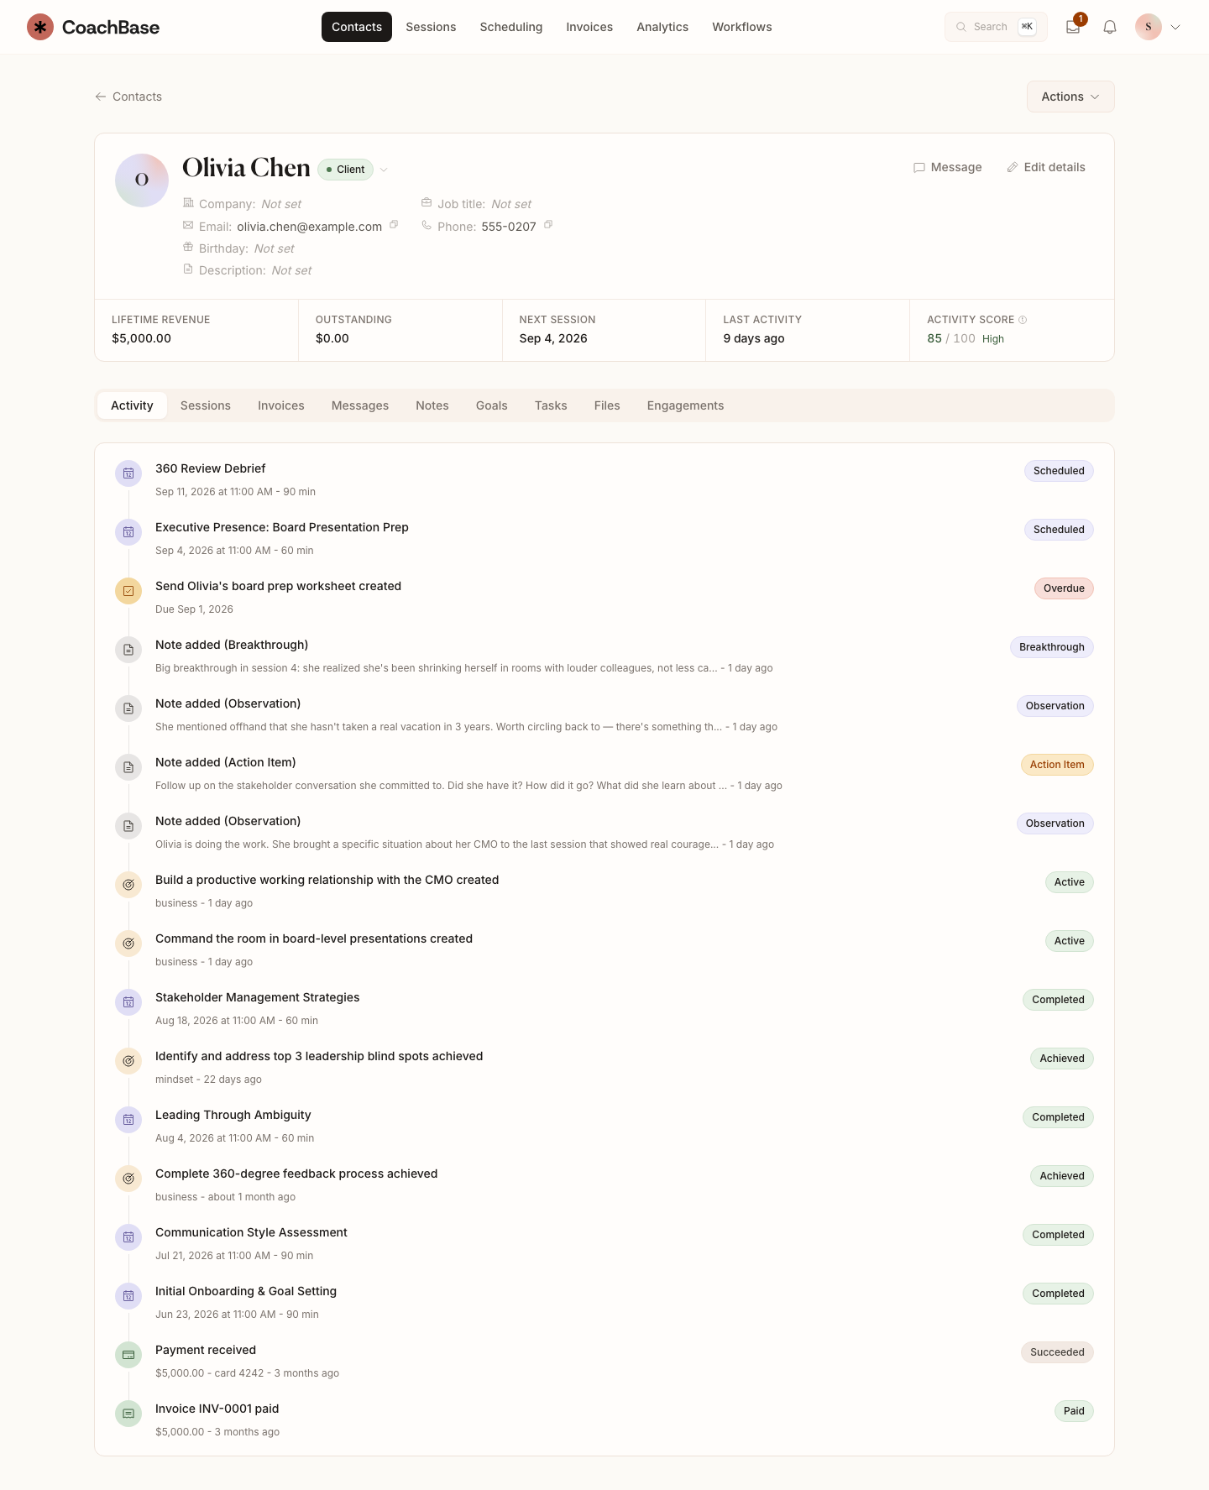Click the Succeeded payment badge
Image resolution: width=1209 pixels, height=1490 pixels.
click(1057, 1352)
